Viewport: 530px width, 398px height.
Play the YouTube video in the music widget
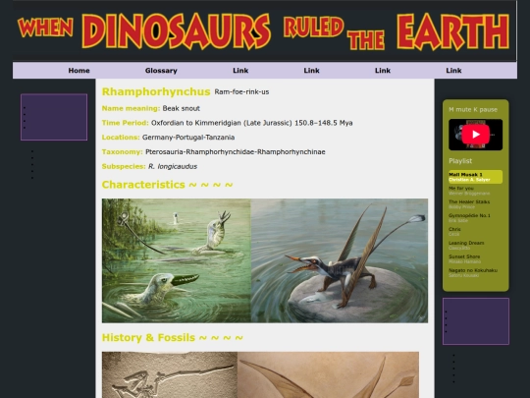475,135
